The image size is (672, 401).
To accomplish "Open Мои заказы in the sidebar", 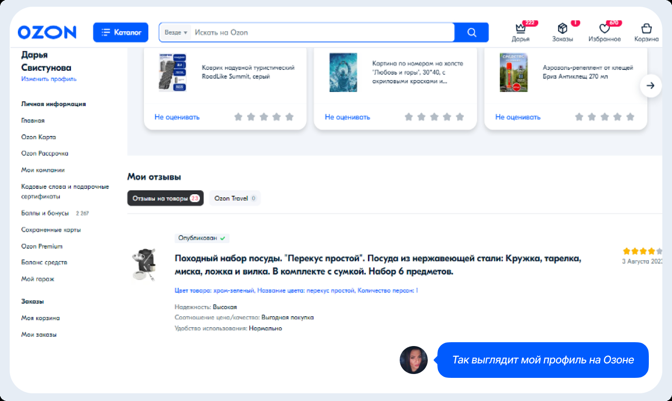I will (x=39, y=334).
